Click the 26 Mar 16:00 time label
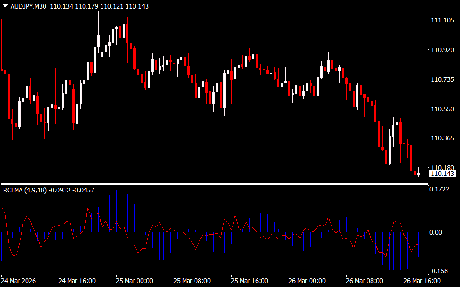This screenshot has height=287, width=460. tap(422, 281)
